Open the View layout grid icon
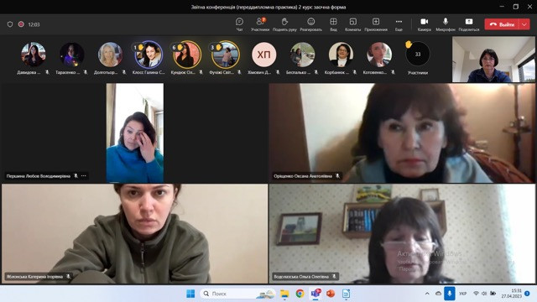The height and width of the screenshot is (302, 537). pos(333,22)
